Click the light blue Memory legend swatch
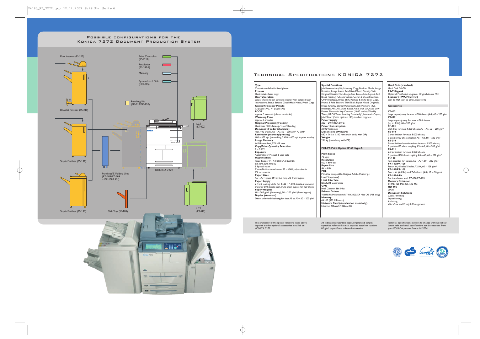Screen dimensions: 480x339 pyautogui.click(x=167, y=73)
